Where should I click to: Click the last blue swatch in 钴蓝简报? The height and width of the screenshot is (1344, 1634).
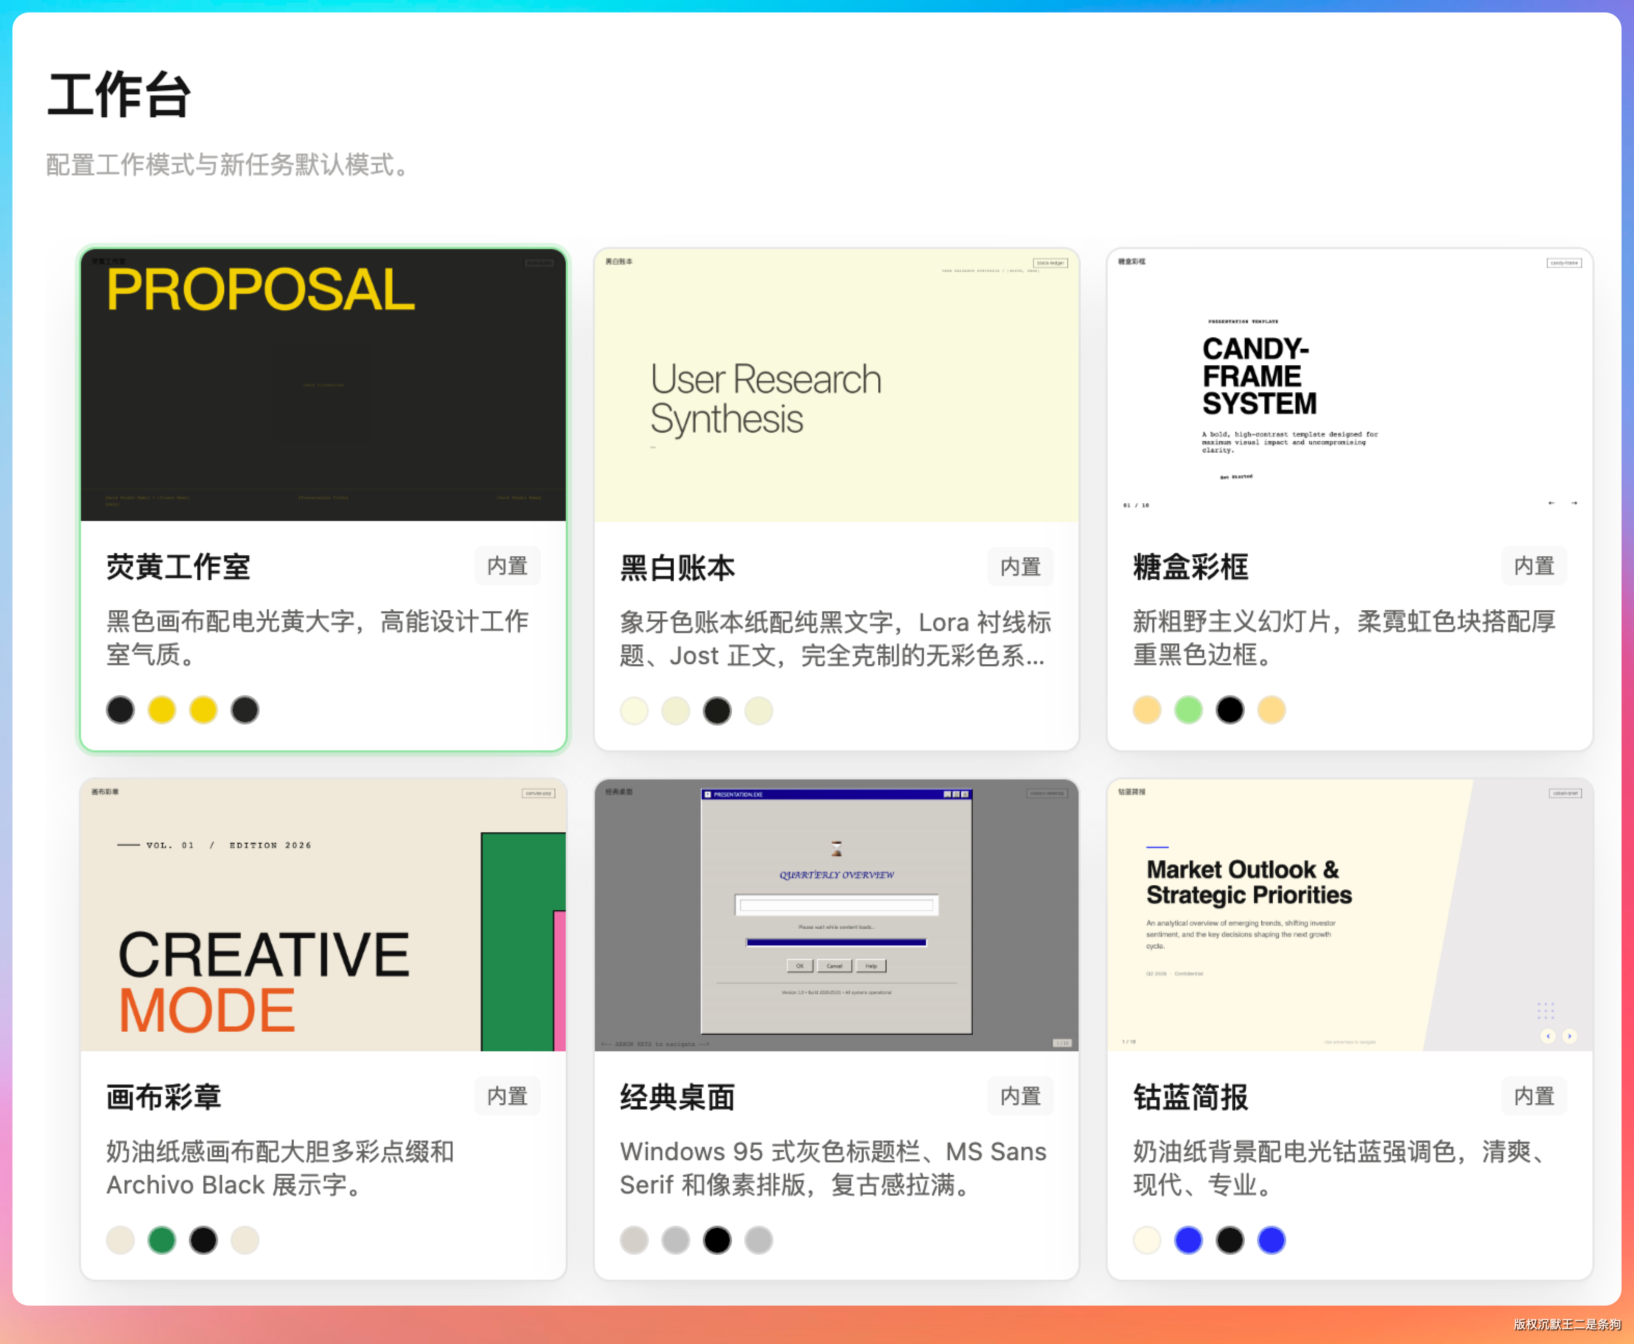[1272, 1240]
